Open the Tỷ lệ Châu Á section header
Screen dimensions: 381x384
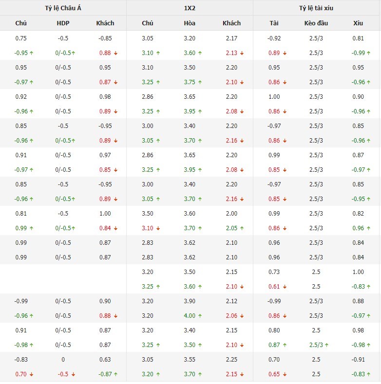click(63, 8)
